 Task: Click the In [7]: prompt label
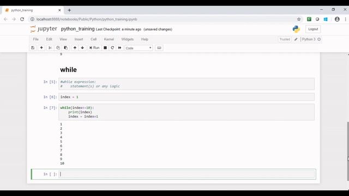coord(50,108)
